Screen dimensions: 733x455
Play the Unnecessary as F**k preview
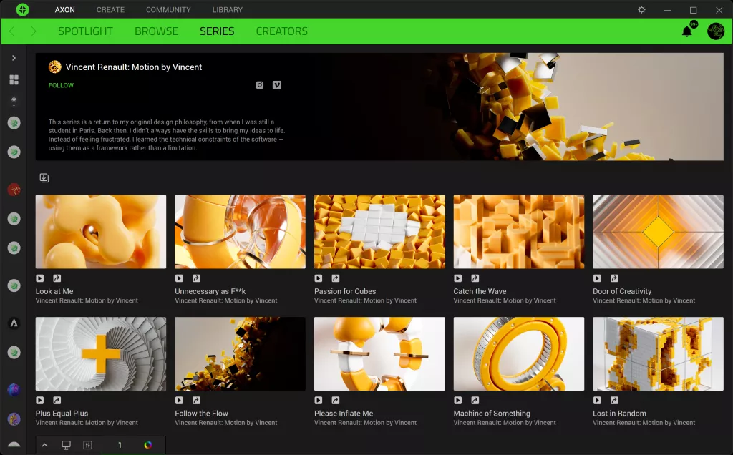click(179, 278)
